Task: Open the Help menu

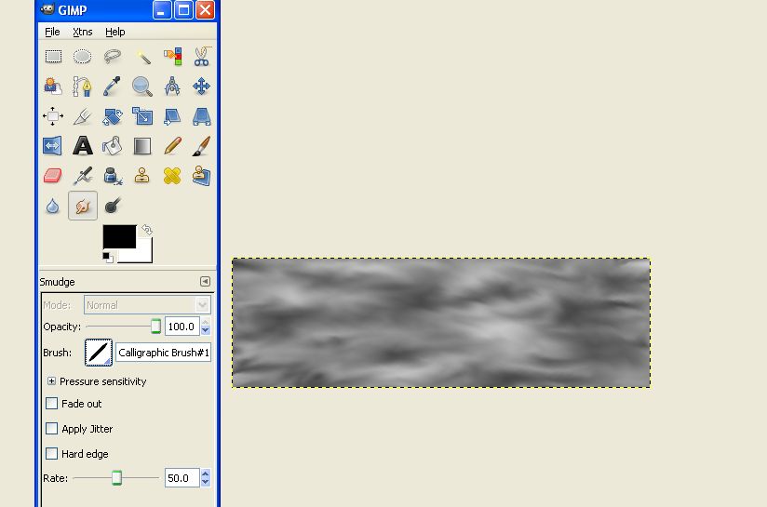Action: tap(114, 32)
